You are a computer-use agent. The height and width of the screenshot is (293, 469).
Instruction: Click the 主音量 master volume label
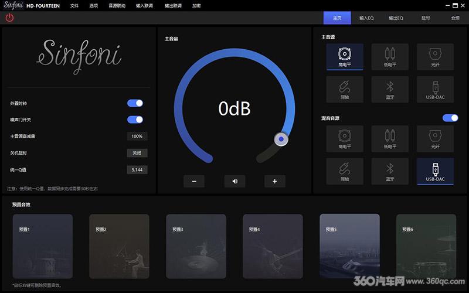(171, 39)
